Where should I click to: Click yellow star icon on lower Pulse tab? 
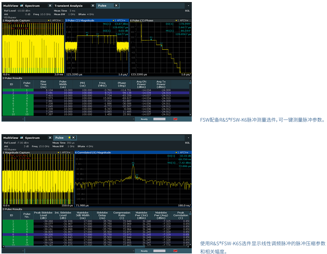(x=69, y=137)
